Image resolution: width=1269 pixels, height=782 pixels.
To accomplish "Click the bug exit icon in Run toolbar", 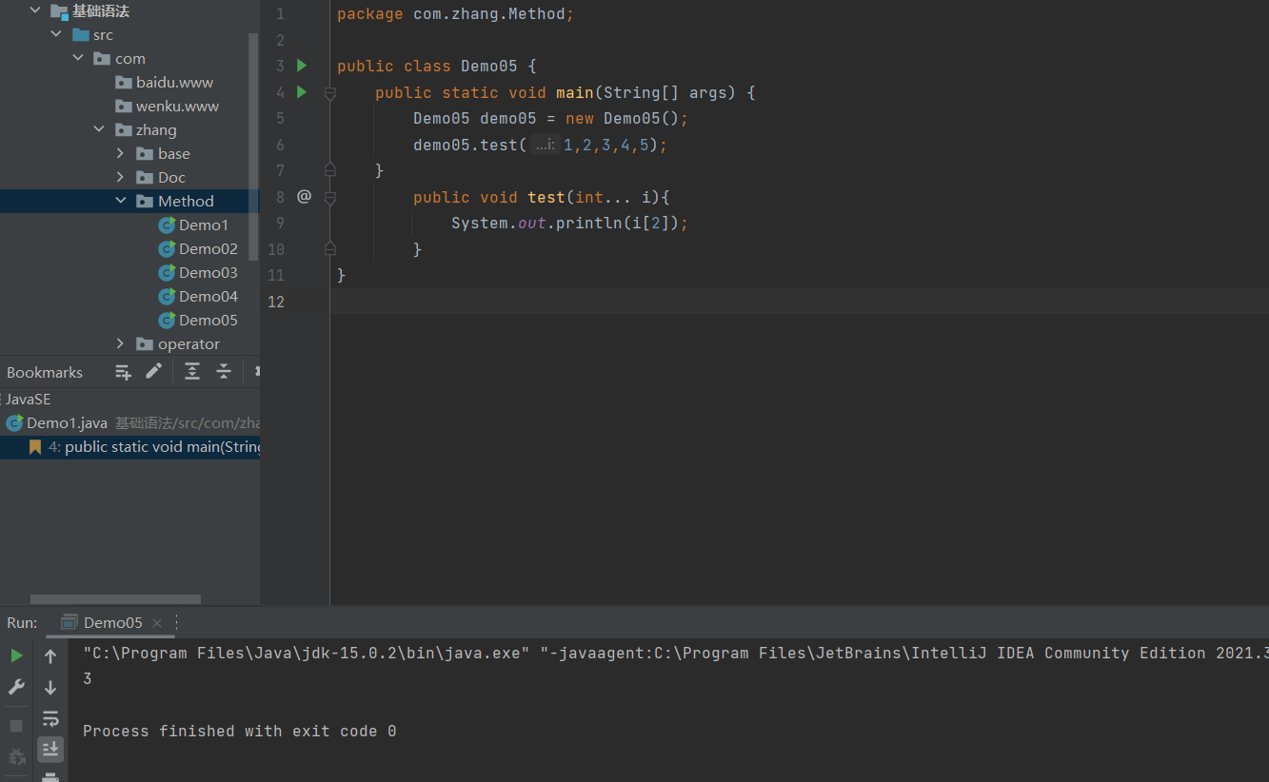I will [x=16, y=757].
